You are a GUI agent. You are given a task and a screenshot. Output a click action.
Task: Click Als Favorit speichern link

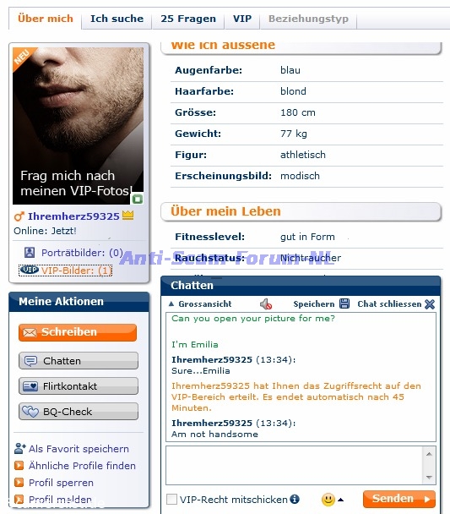[79, 449]
